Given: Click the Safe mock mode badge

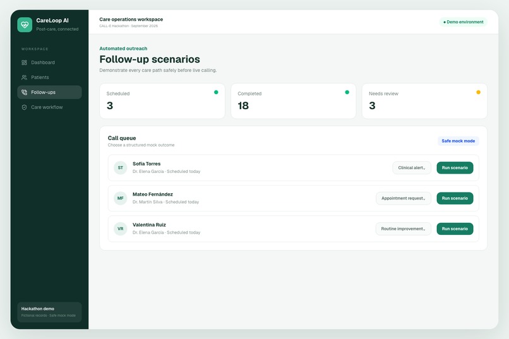Looking at the screenshot, I should pyautogui.click(x=458, y=141).
